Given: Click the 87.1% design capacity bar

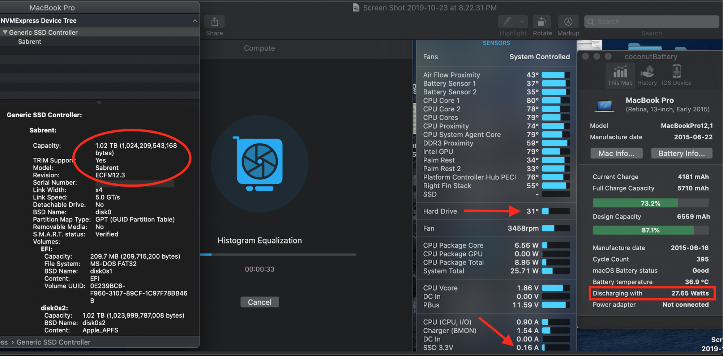Looking at the screenshot, I should pos(650,230).
